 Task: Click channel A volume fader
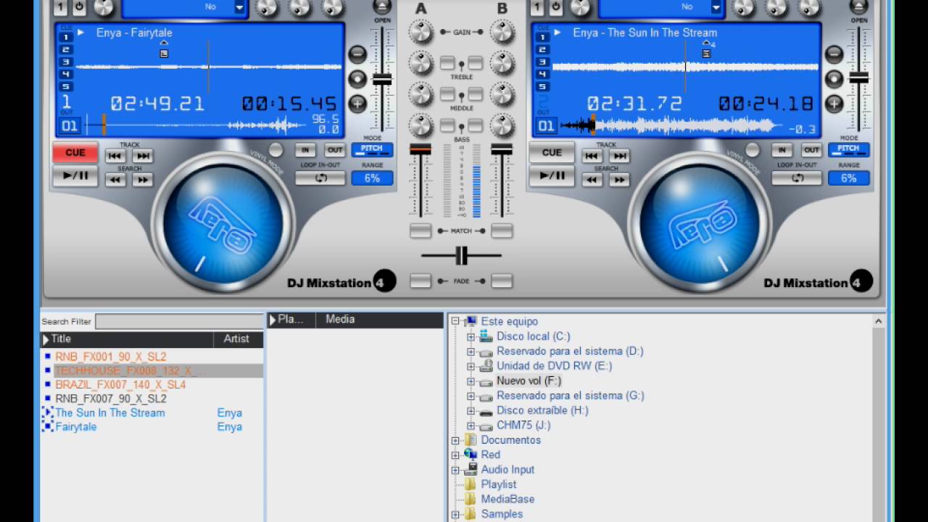point(420,149)
